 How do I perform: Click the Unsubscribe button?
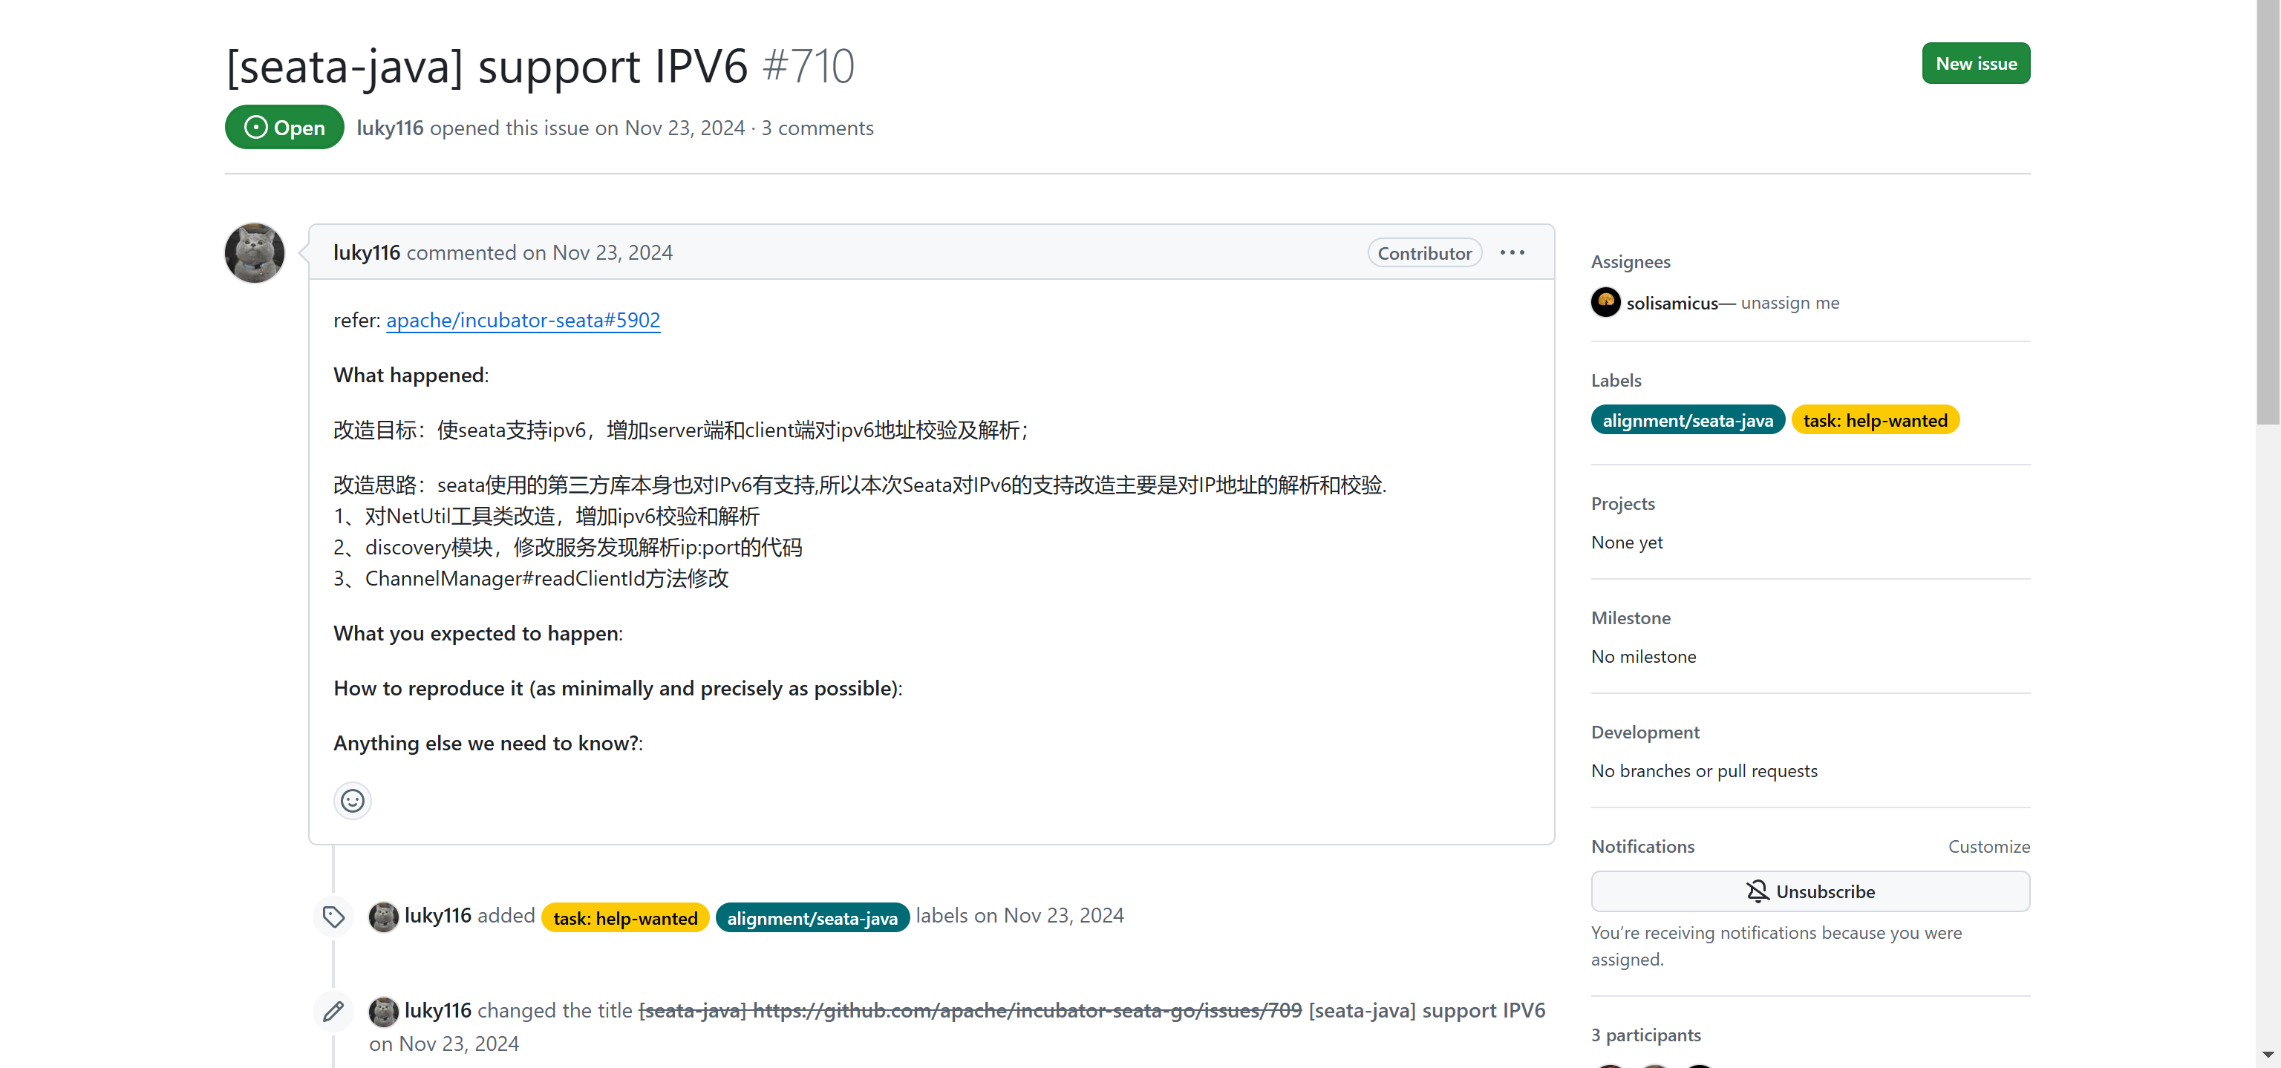1809,891
